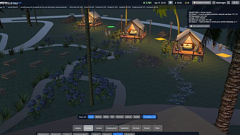Switch language using EN button
Viewport: 240px width, 135px height.
(x=236, y=3)
